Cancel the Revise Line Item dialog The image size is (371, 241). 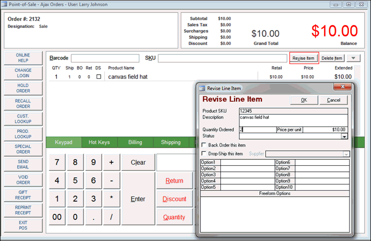pos(333,100)
